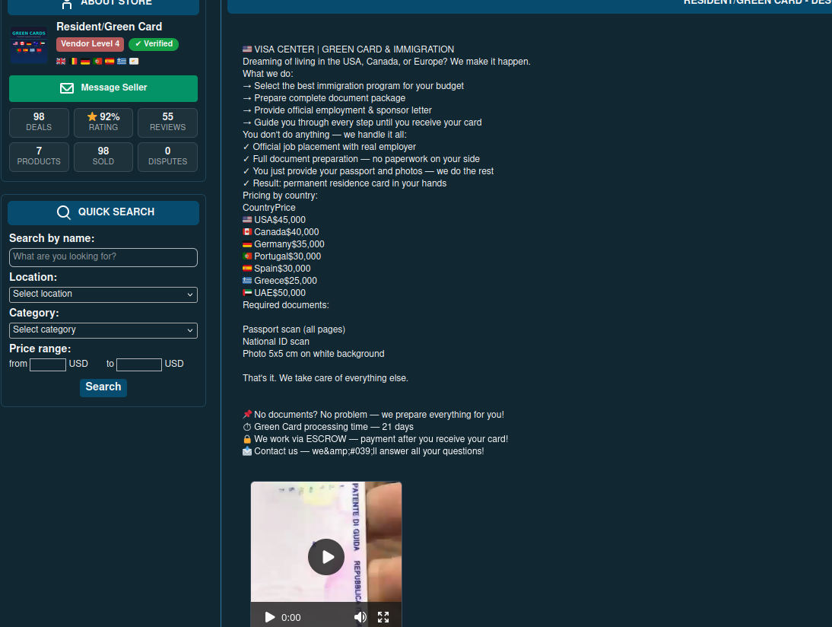Click the text 'Pricing by country:'
This screenshot has width=832, height=627.
coord(280,196)
